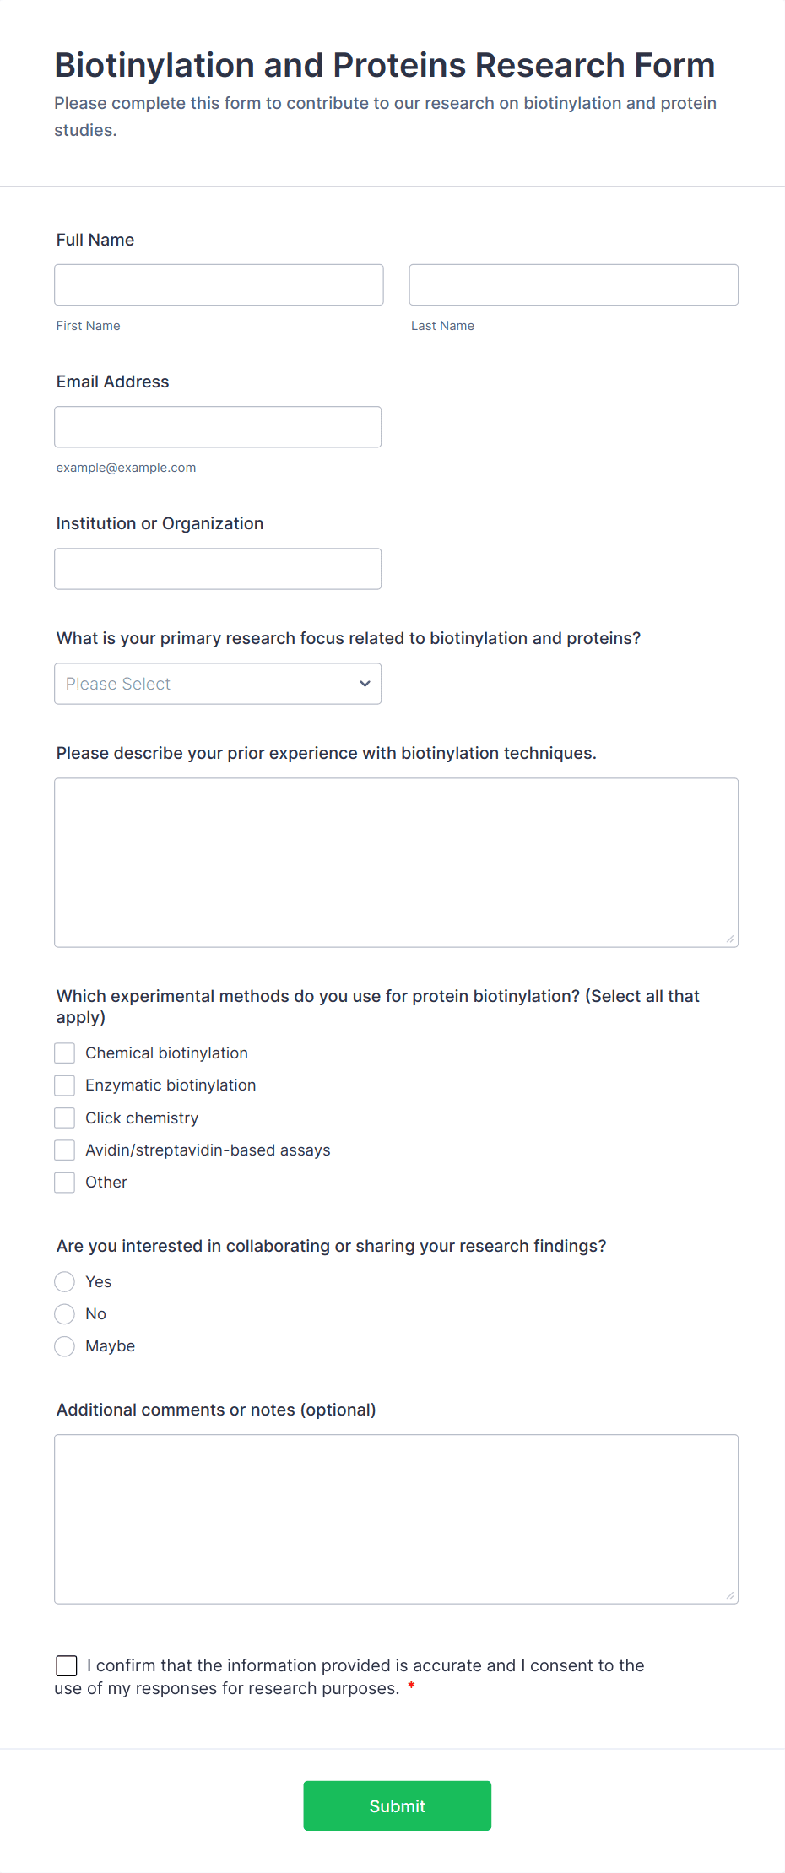The image size is (785, 1873).
Task: Tick the consent confirmation checkbox
Action: click(67, 1665)
